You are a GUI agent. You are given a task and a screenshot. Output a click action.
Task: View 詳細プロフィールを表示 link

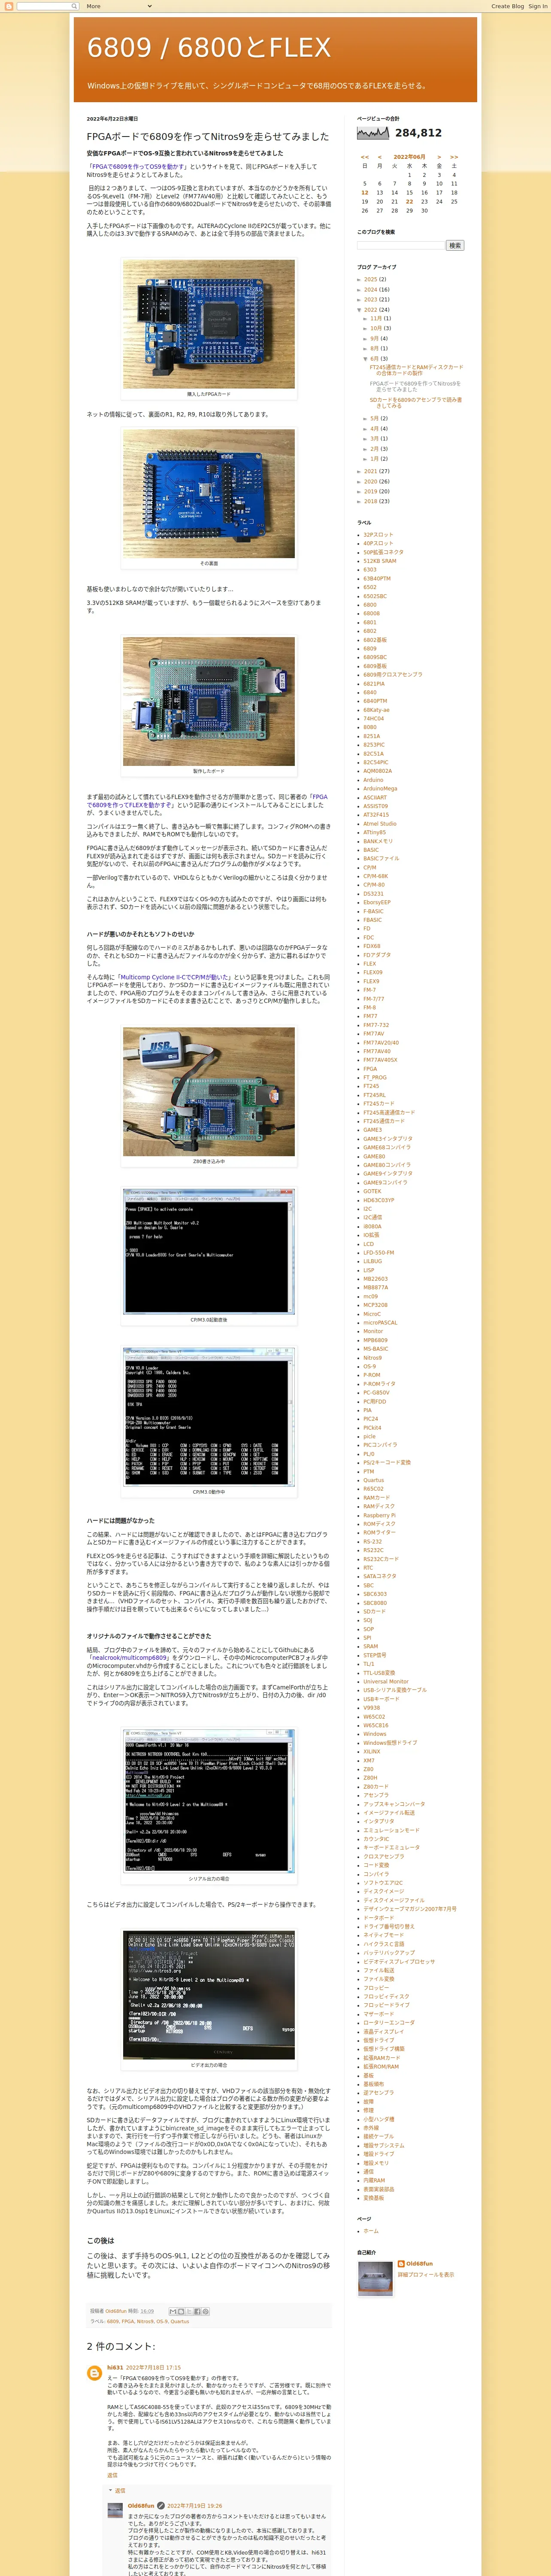pos(426,2274)
